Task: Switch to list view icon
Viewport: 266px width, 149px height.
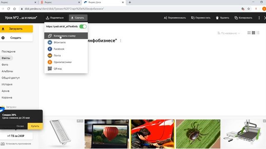Action: [258, 33]
